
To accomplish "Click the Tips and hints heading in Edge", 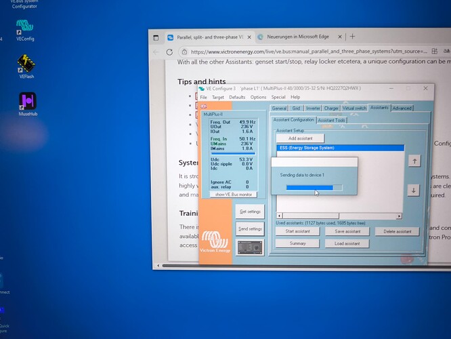I will [x=202, y=82].
